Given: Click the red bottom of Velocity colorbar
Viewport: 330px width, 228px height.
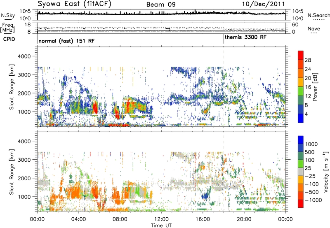Looking at the screenshot, I should coord(301,204).
